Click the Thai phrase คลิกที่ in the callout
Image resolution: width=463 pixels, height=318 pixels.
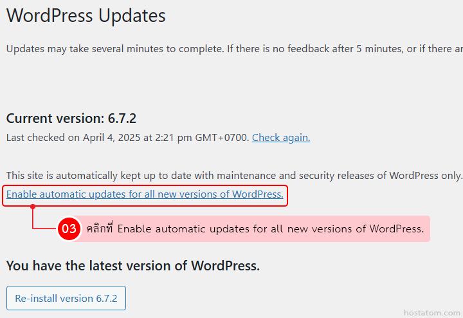100,229
